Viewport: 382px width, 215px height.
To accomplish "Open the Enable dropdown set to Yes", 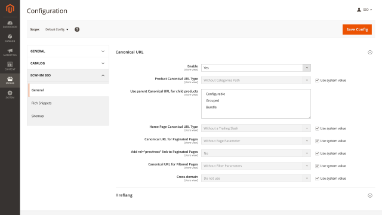I will (256, 67).
